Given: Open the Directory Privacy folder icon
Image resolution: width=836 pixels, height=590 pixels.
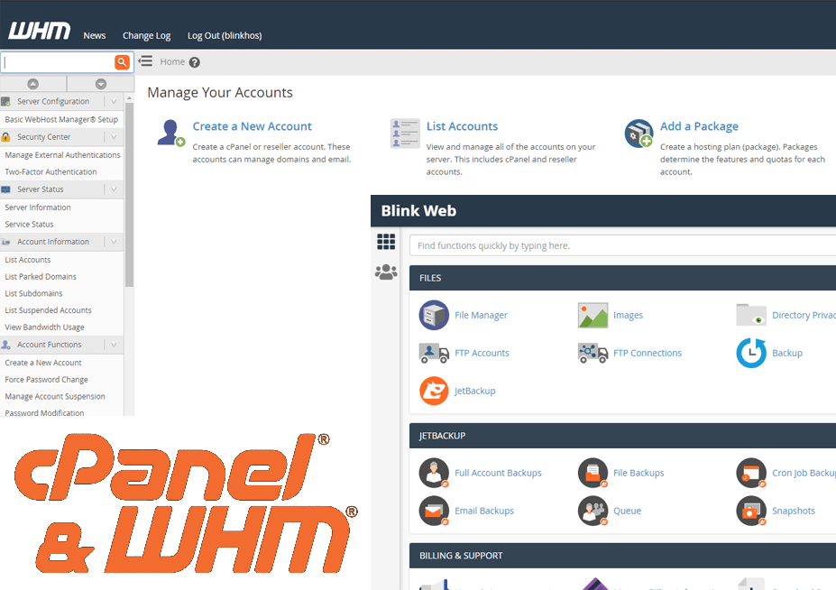Looking at the screenshot, I should point(751,315).
